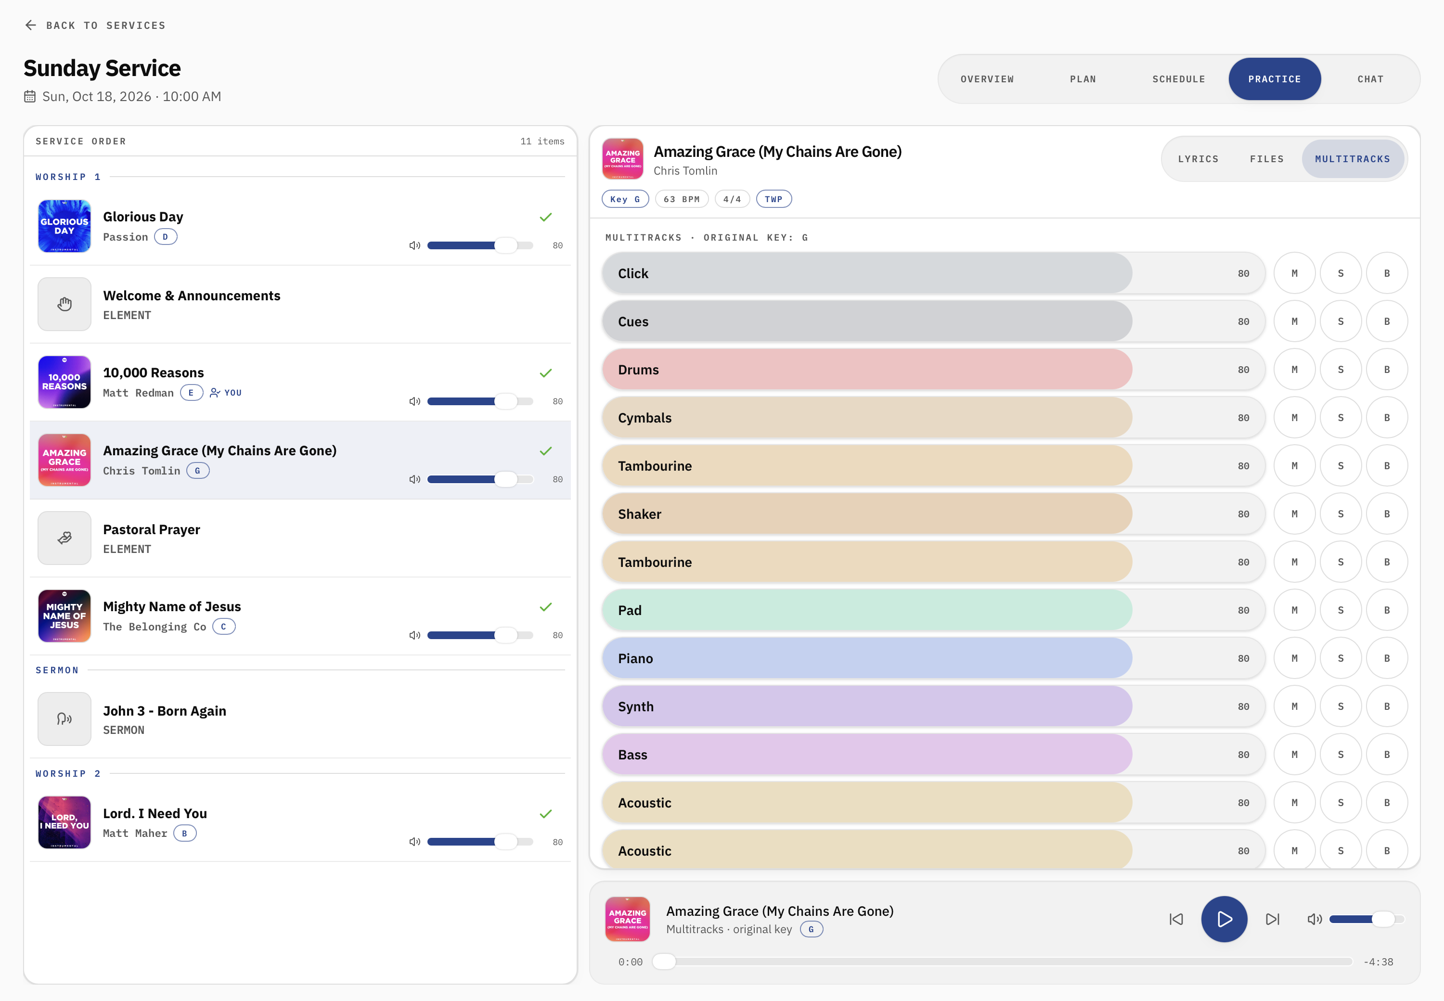Click the hand icon for Welcome & Announcements
The image size is (1444, 1001).
coord(64,304)
